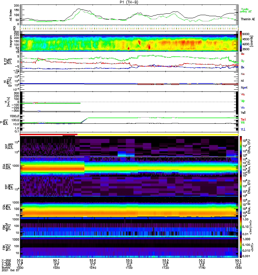Click the '3500' value on the Keogram color scale

click(246, 49)
